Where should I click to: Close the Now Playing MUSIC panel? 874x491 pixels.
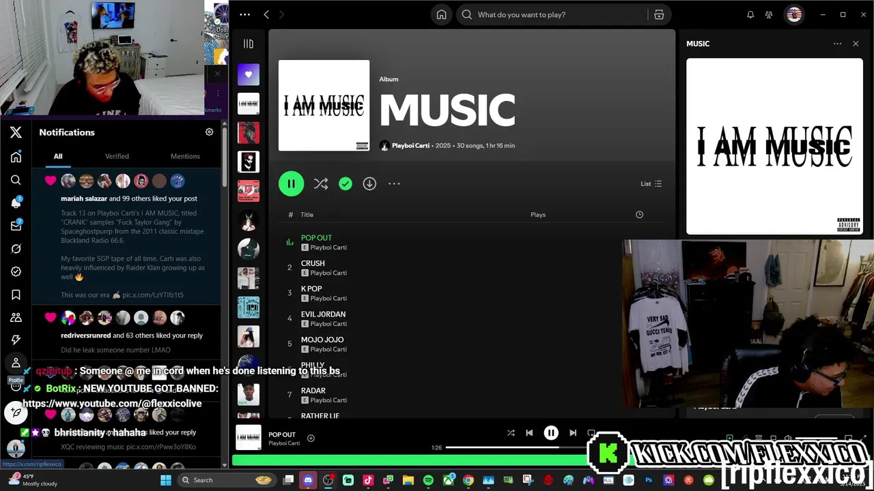tap(856, 44)
